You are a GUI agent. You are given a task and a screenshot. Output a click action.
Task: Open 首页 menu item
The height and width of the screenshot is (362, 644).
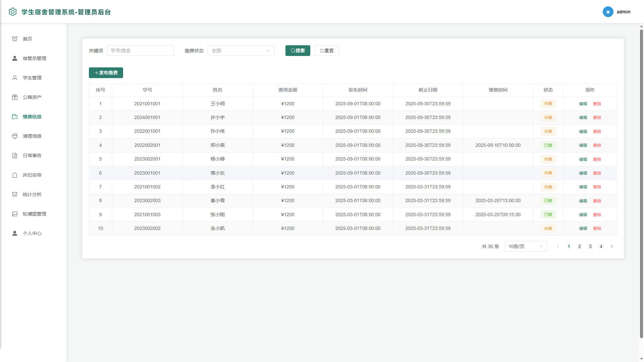pos(34,39)
